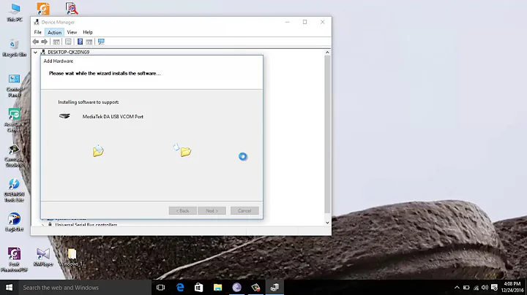The image size is (527, 295).
Task: Launch Microsoft Edge from the taskbar
Action: (x=180, y=287)
